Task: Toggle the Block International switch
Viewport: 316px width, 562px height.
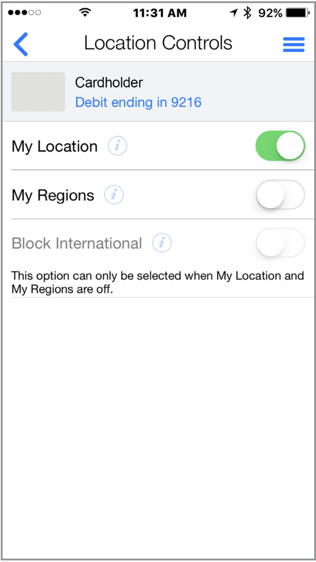Action: (x=280, y=243)
